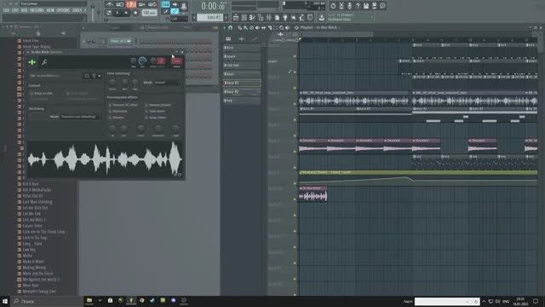545x307 pixels.
Task: Start playback with the Play button
Action: tap(118, 13)
